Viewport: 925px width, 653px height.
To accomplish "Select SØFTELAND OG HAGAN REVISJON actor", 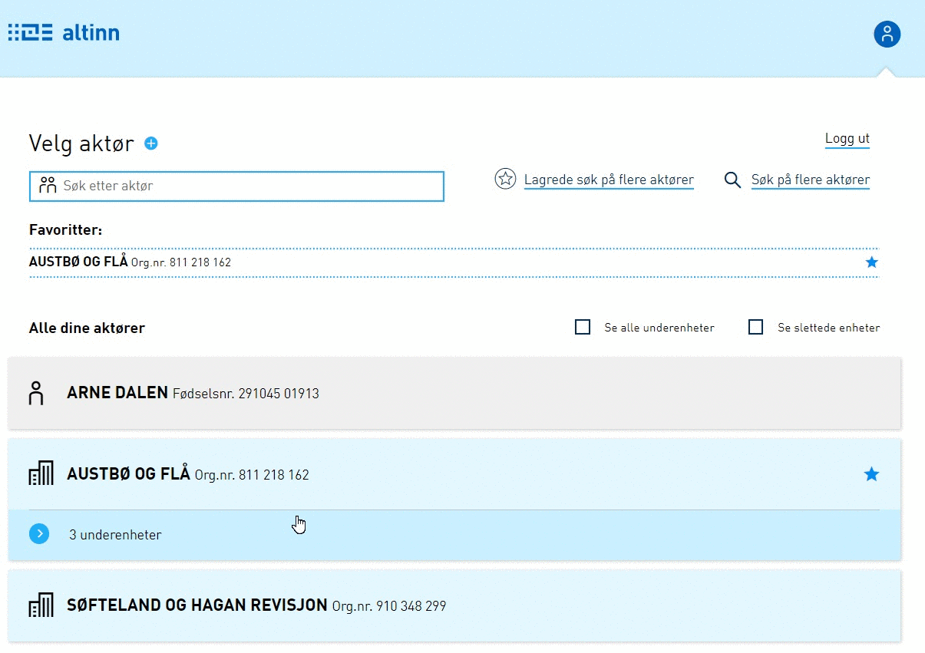I will coord(197,605).
